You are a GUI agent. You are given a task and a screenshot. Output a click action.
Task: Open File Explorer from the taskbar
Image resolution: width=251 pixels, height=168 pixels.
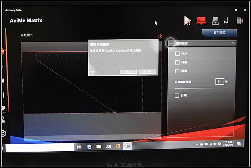click(x=99, y=147)
